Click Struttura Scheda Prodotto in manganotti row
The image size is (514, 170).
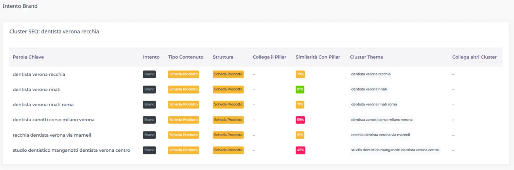[228, 150]
